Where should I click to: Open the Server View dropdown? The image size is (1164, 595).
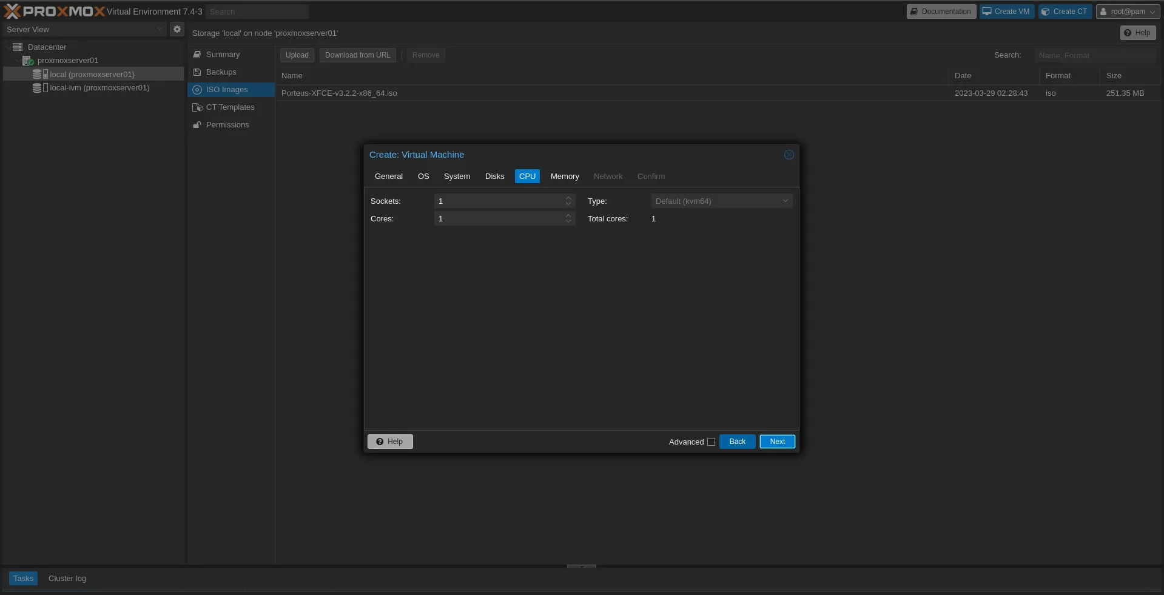[159, 29]
